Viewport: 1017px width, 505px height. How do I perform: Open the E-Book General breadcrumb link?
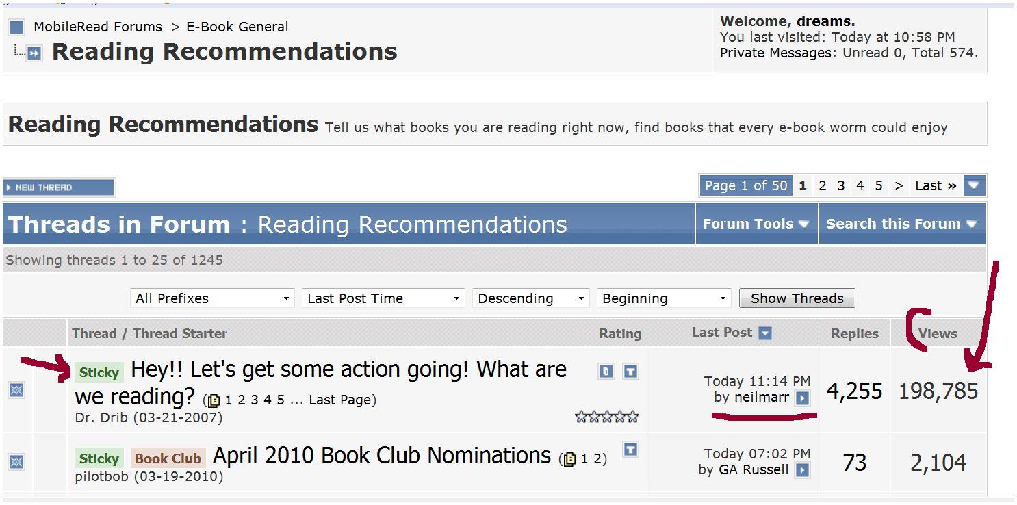point(237,27)
